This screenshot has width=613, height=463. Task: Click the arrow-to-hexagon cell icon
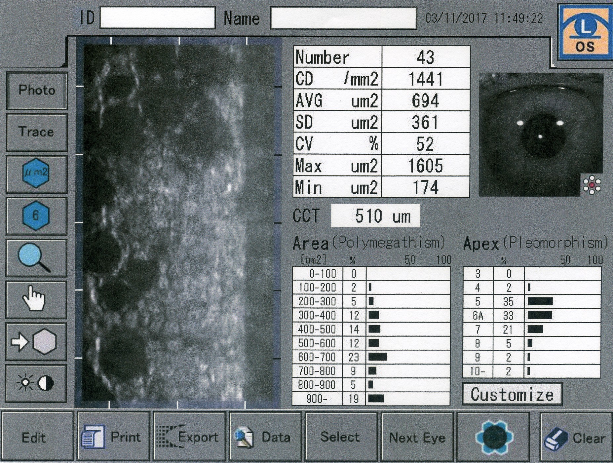click(36, 342)
